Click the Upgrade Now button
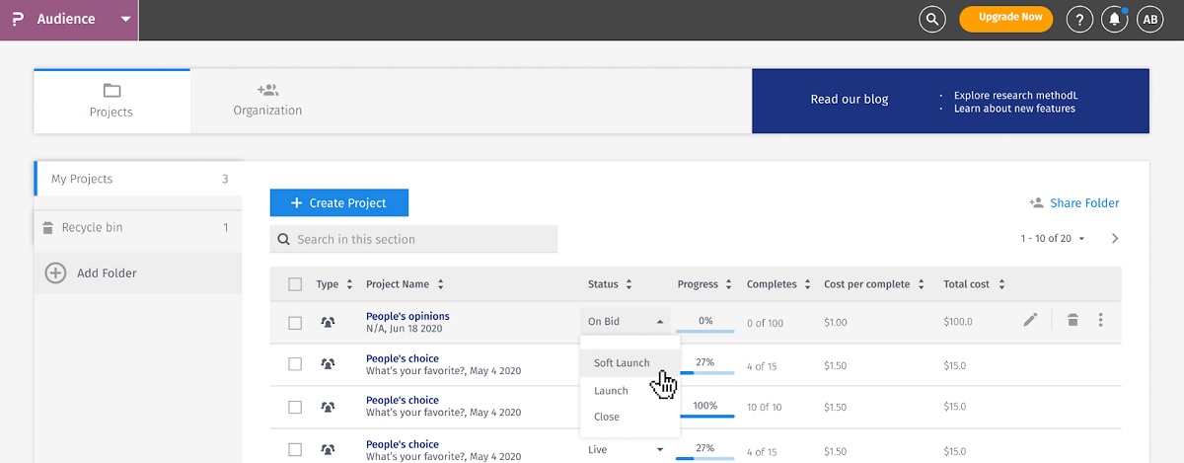This screenshot has width=1184, height=463. (1006, 18)
